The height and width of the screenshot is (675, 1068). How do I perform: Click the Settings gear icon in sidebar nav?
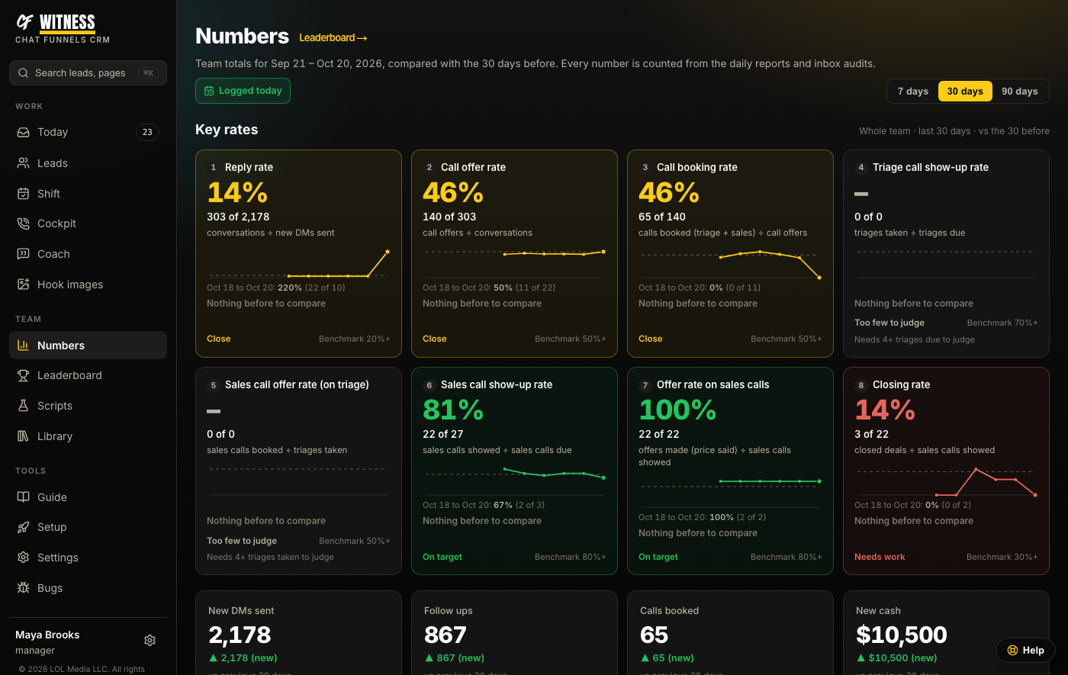click(x=23, y=558)
